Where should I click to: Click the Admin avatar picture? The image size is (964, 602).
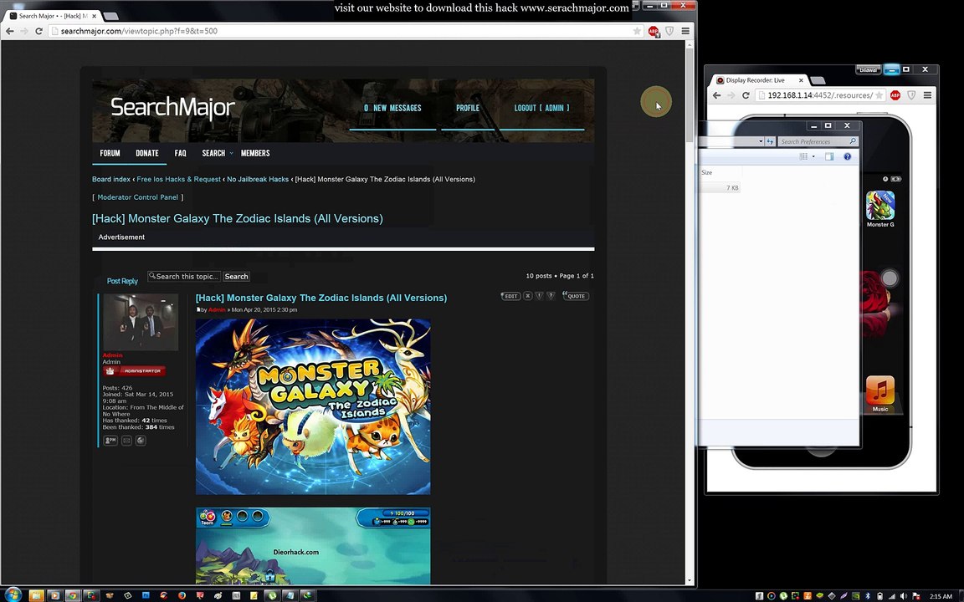141,322
